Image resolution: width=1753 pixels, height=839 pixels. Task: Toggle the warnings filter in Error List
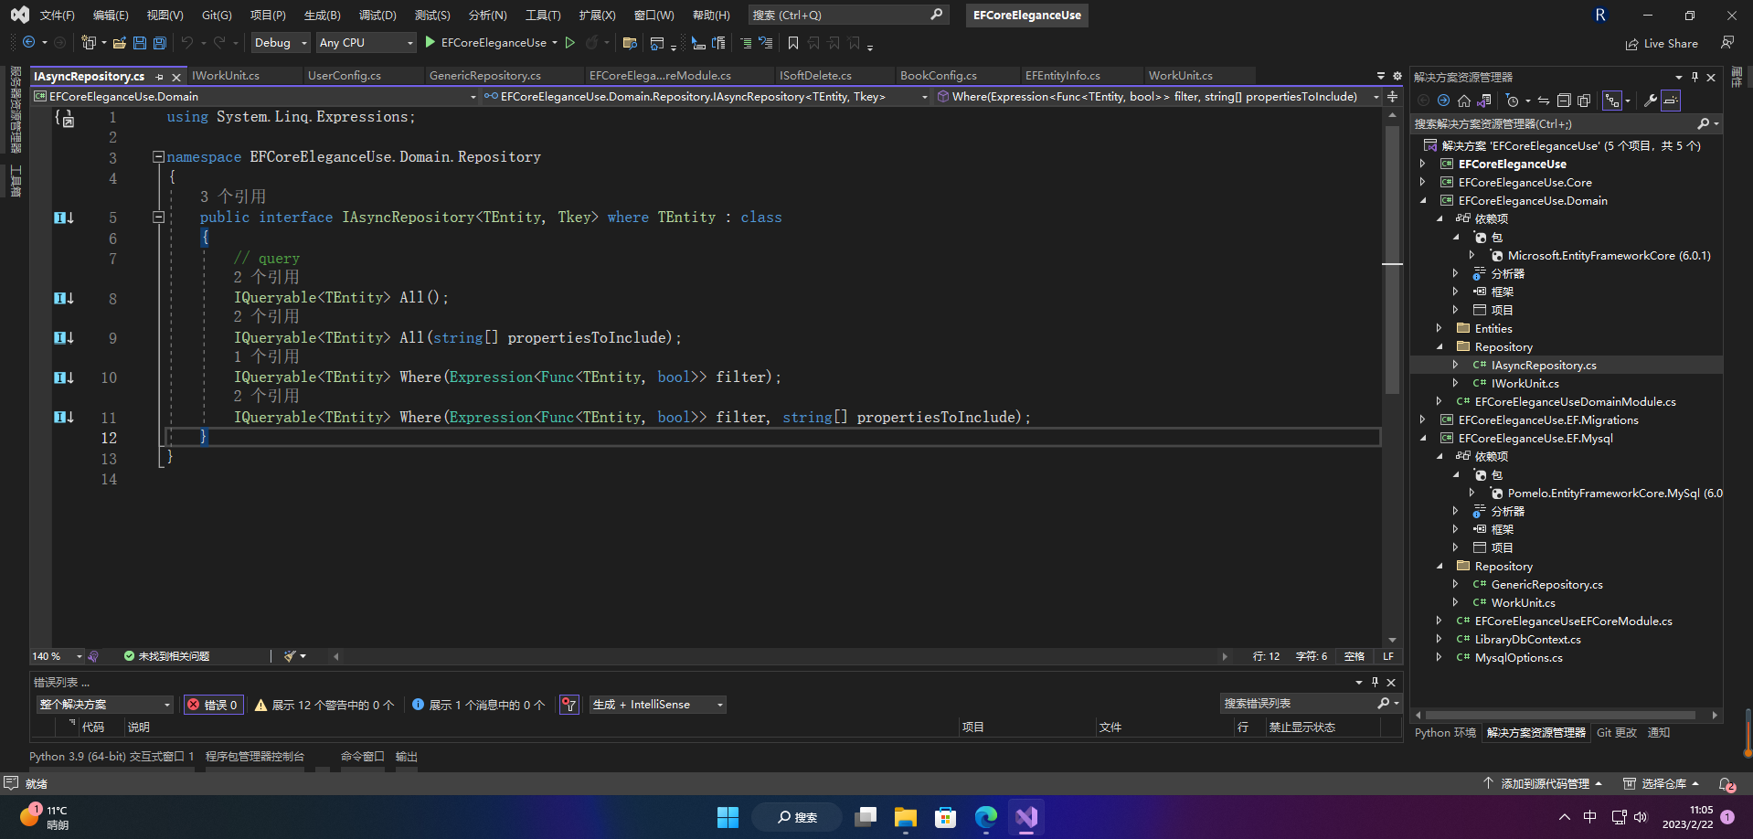coord(324,705)
